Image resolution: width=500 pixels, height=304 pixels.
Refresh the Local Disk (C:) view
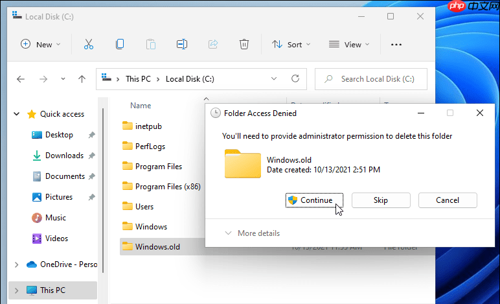[295, 78]
